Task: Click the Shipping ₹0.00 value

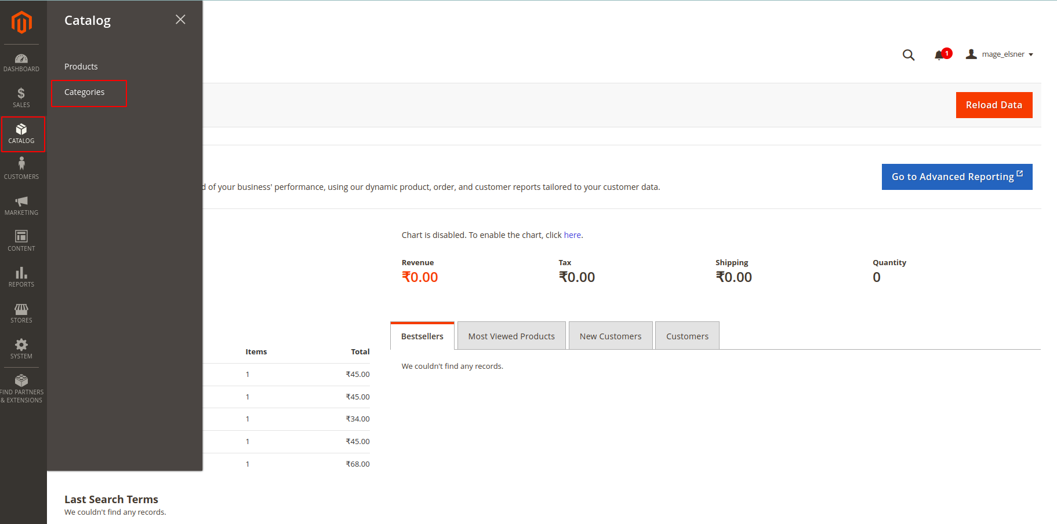Action: point(733,277)
